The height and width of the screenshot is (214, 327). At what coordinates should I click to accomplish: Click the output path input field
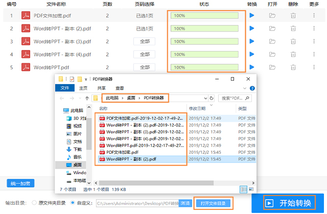[x=137, y=203]
